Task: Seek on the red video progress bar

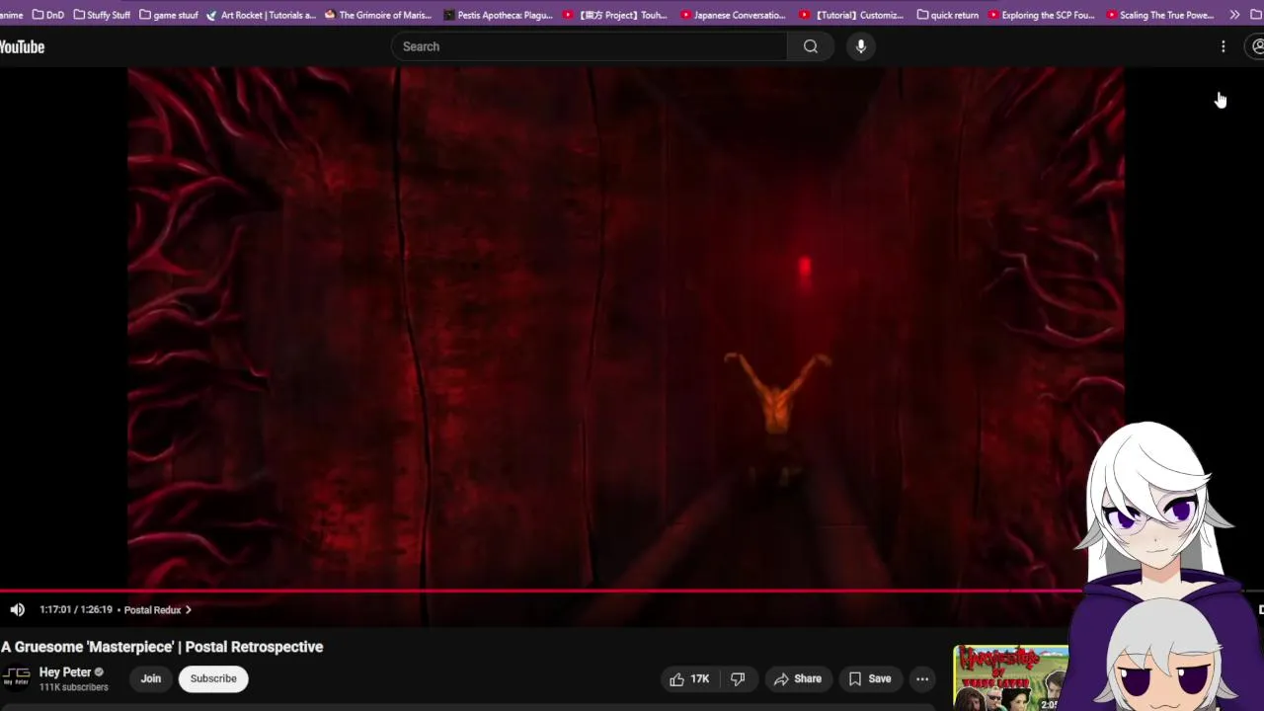Action: (x=541, y=592)
